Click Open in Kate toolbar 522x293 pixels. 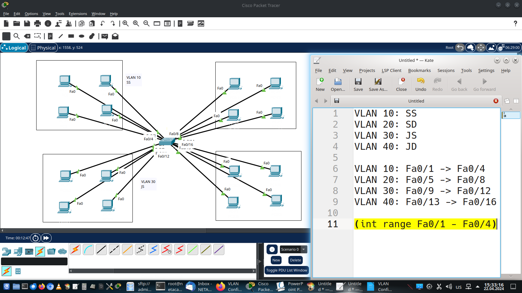[338, 85]
